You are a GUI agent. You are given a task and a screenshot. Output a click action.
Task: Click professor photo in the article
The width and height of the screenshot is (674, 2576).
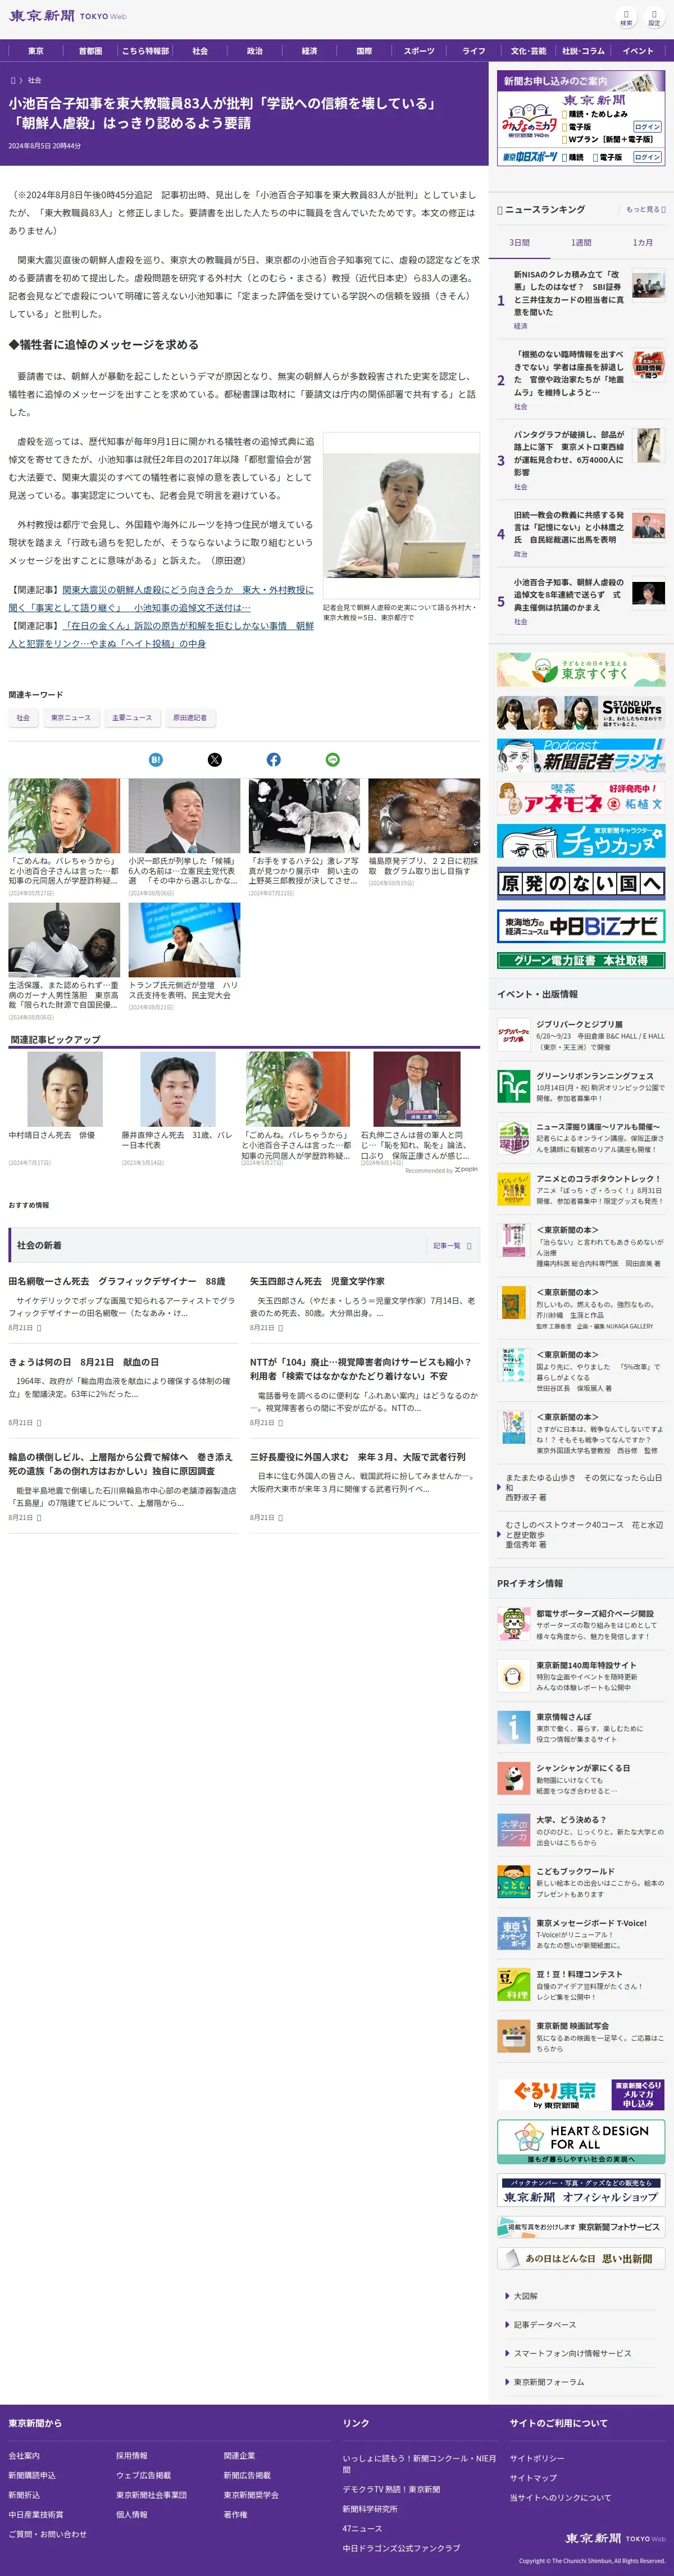pyautogui.click(x=401, y=515)
